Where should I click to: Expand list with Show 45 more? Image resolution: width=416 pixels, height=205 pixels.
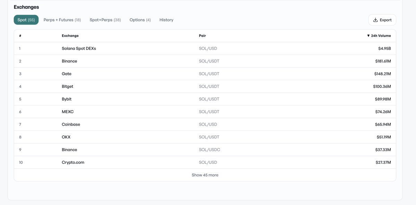[205, 175]
